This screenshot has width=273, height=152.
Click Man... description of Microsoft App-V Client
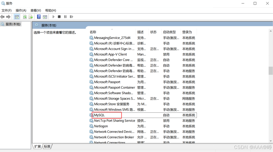click(x=142, y=54)
